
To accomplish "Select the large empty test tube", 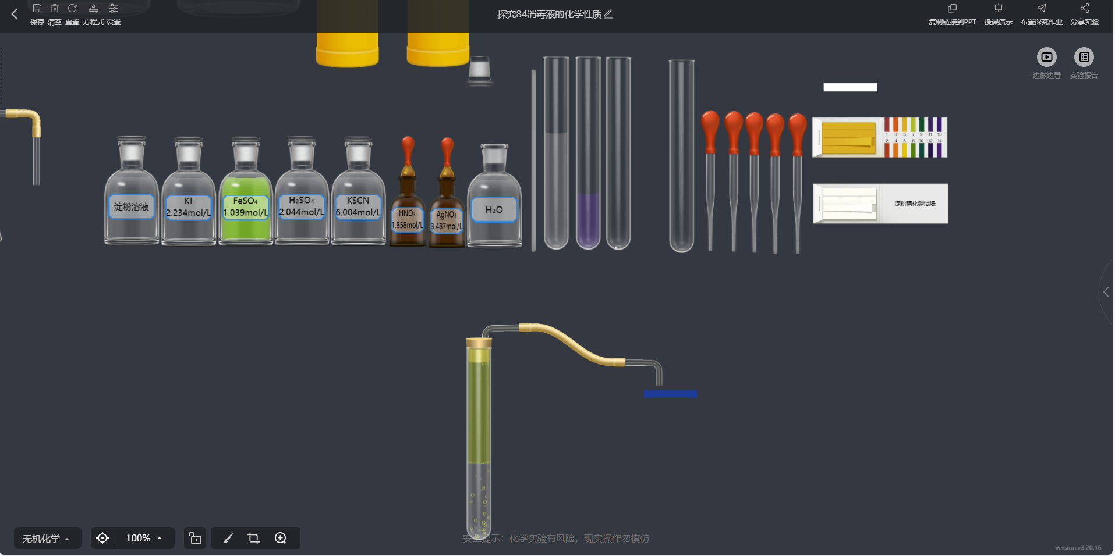I will point(681,156).
